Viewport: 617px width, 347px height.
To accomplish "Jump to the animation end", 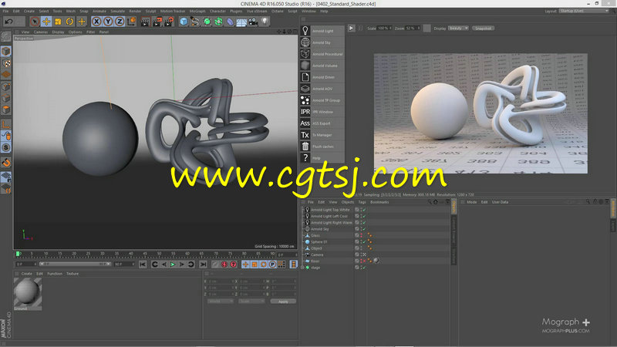I will click(203, 264).
